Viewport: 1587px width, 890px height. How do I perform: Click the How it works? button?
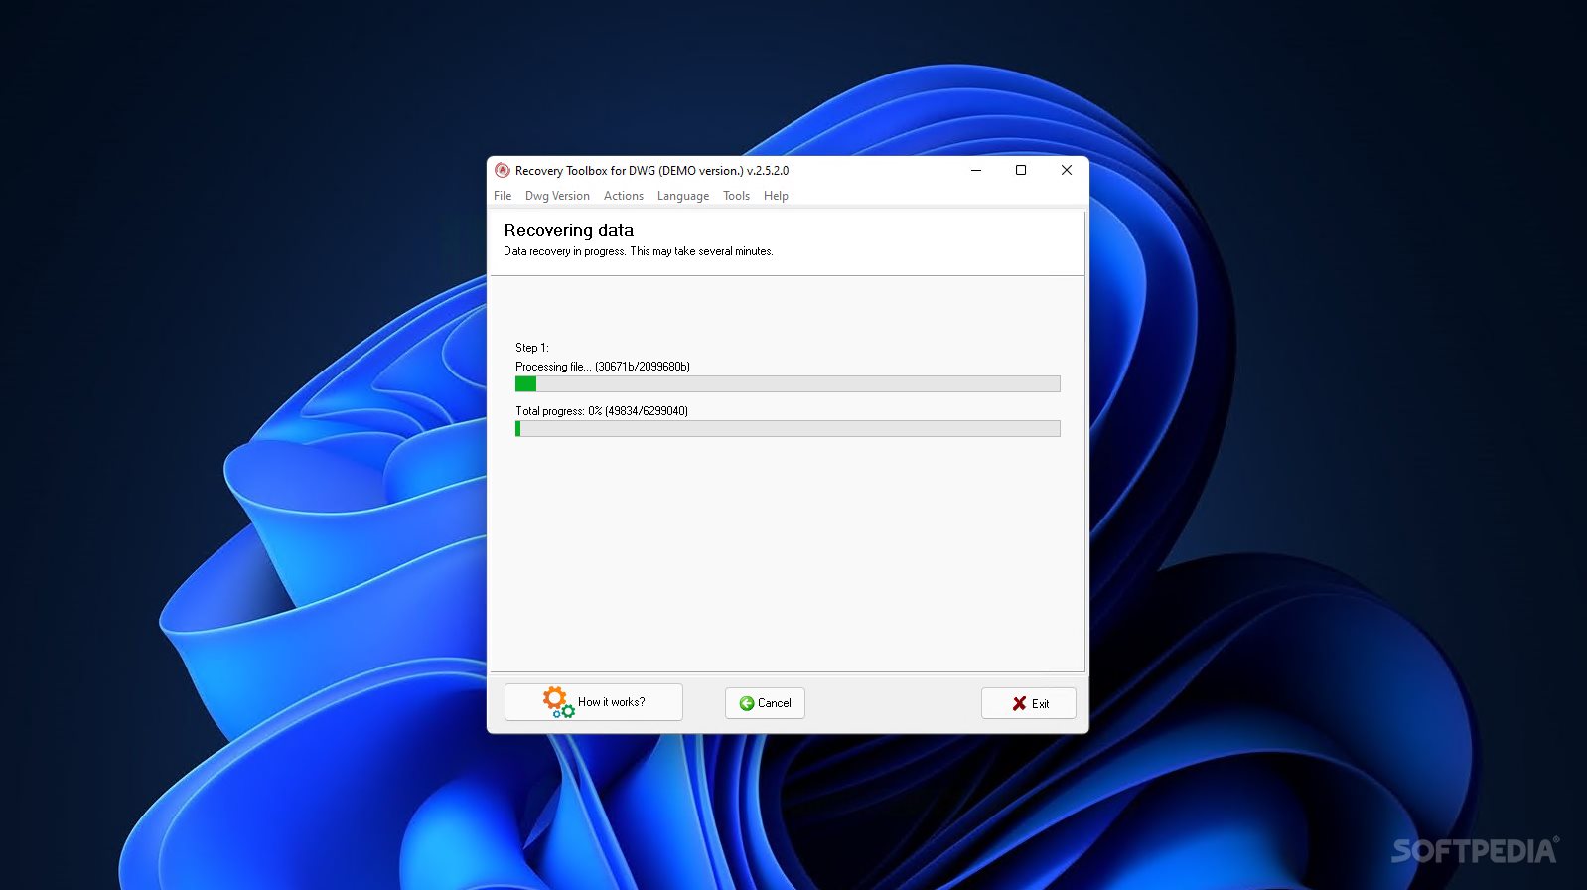click(594, 702)
